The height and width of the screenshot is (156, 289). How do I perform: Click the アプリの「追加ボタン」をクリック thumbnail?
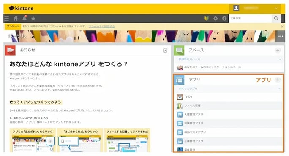tap(33, 140)
